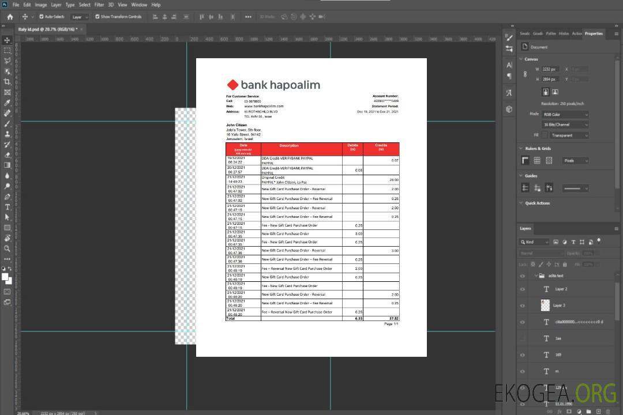Hide Layer 2 using its eye icon
Image resolution: width=623 pixels, height=415 pixels.
point(523,289)
